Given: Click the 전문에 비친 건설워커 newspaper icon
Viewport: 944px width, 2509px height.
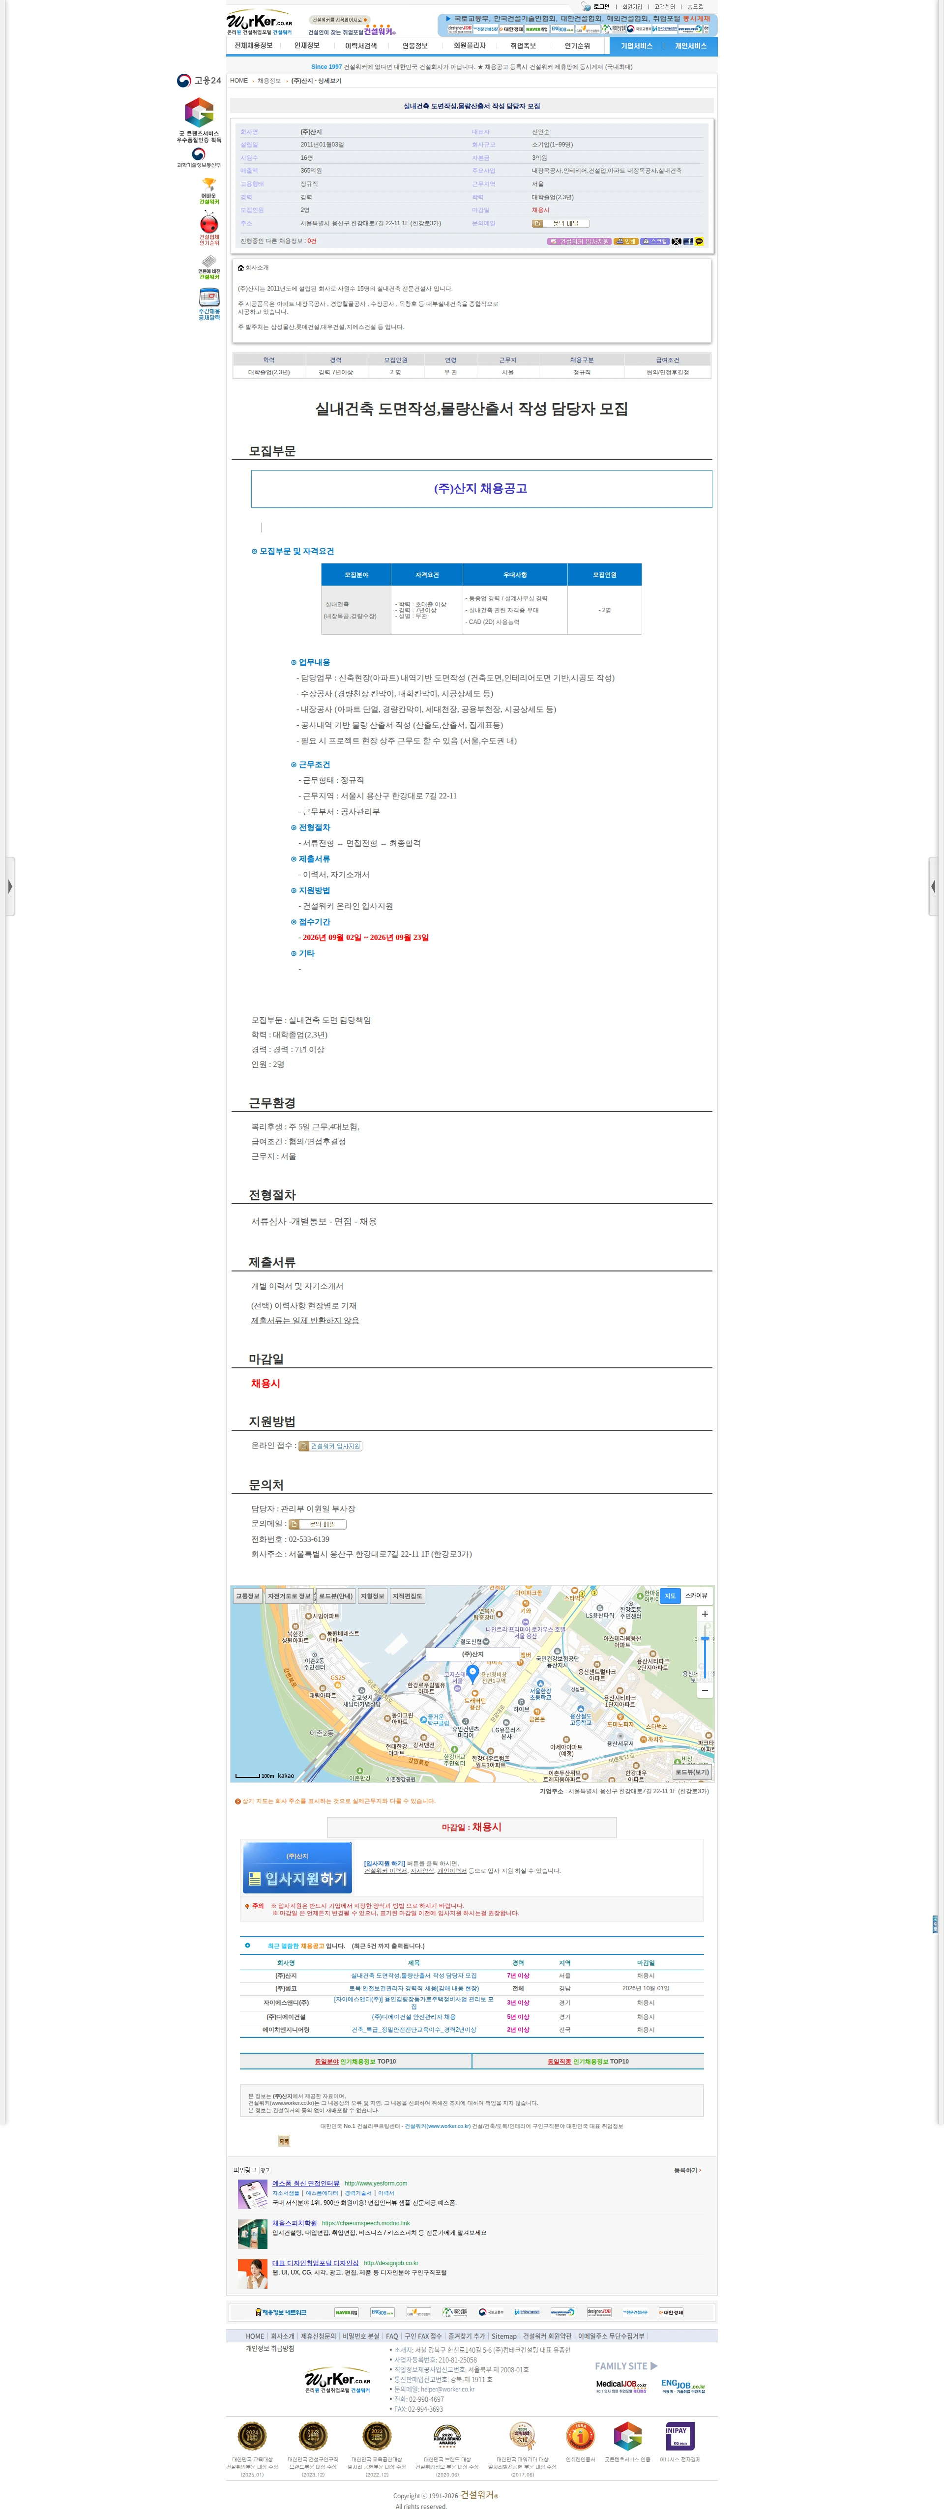Looking at the screenshot, I should pyautogui.click(x=208, y=267).
